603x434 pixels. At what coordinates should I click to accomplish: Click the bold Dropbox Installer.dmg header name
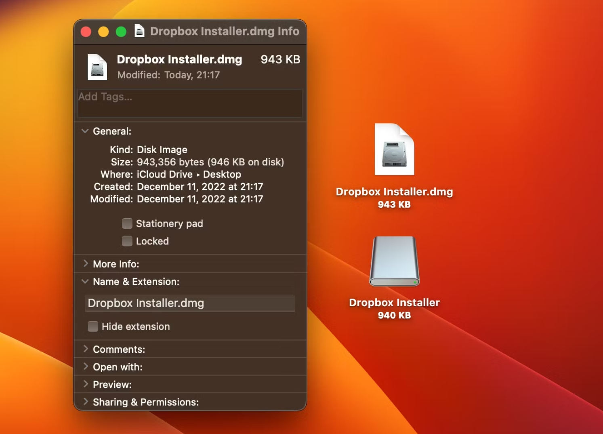(179, 59)
